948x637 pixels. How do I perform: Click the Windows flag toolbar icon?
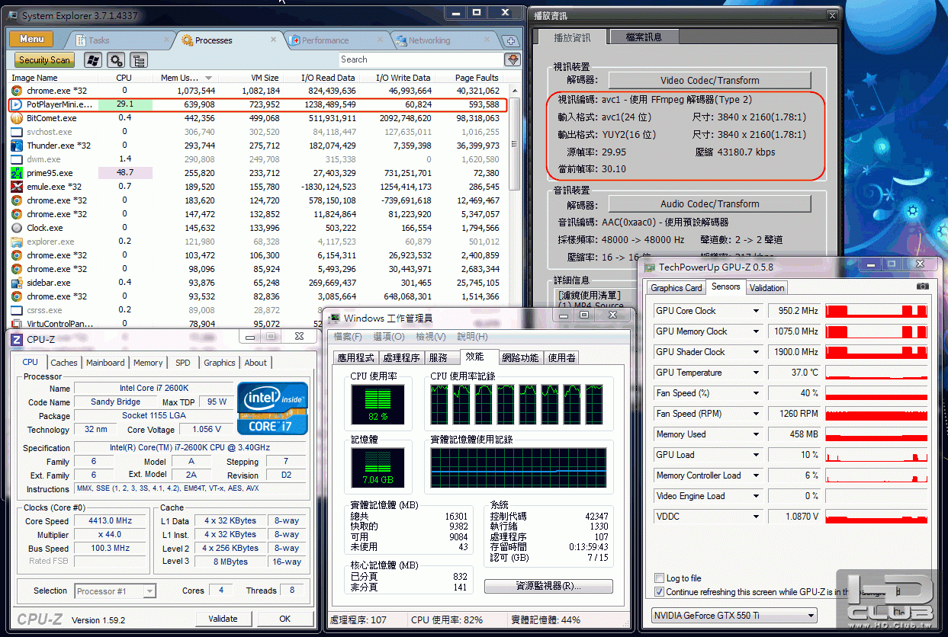pyautogui.click(x=93, y=60)
